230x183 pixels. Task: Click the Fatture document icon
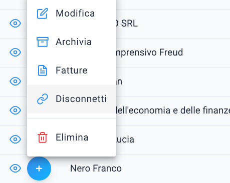click(x=43, y=70)
